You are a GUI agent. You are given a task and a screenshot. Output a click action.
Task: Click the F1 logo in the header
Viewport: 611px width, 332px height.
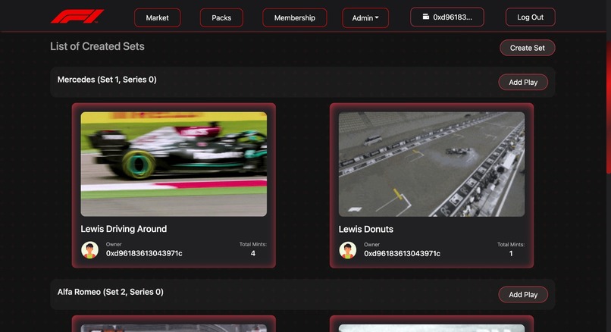(x=77, y=17)
